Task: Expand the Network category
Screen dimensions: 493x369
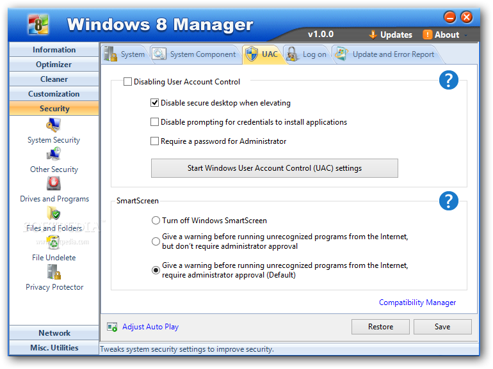Action: pos(54,333)
